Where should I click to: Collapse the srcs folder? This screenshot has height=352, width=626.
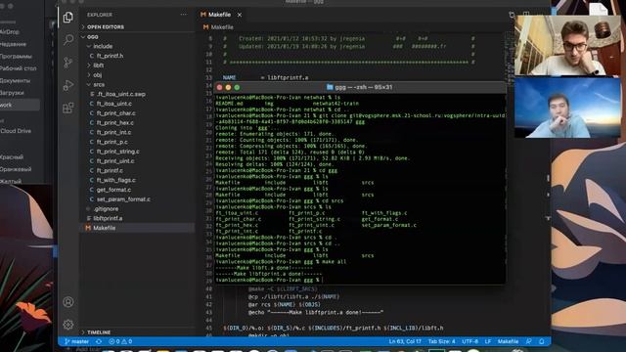(x=99, y=85)
